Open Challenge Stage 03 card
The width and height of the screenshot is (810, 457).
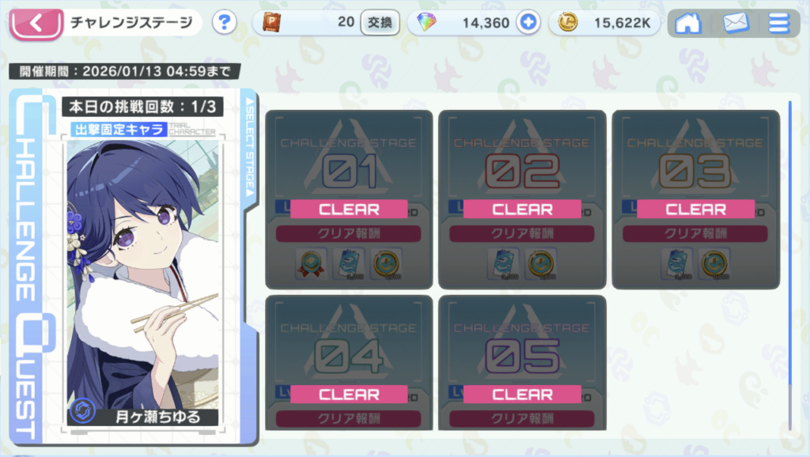[x=696, y=199]
